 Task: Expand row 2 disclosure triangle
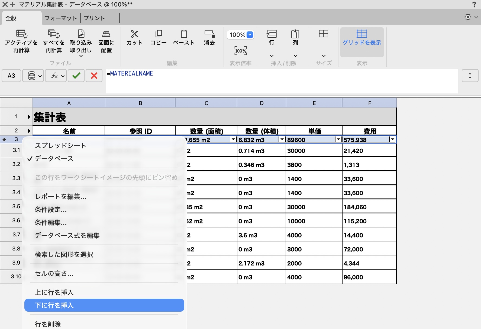[29, 131]
